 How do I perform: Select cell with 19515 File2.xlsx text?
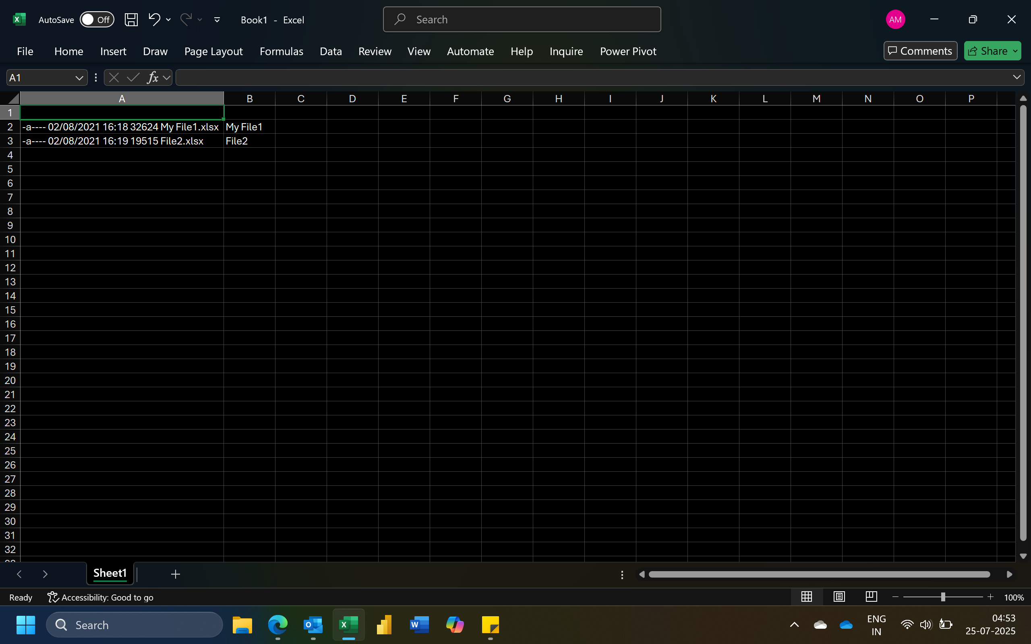[x=122, y=141]
